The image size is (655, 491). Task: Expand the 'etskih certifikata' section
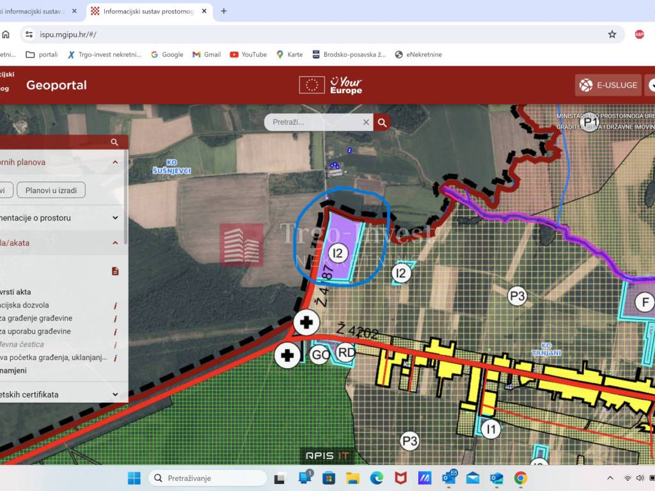(115, 394)
